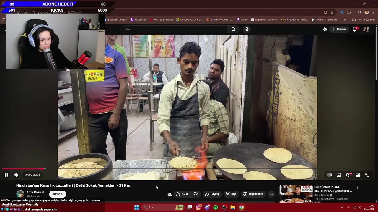Click the Abone ol subscribe button

click(x=58, y=194)
